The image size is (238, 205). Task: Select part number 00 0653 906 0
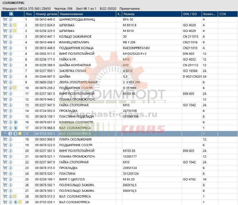click(x=45, y=139)
